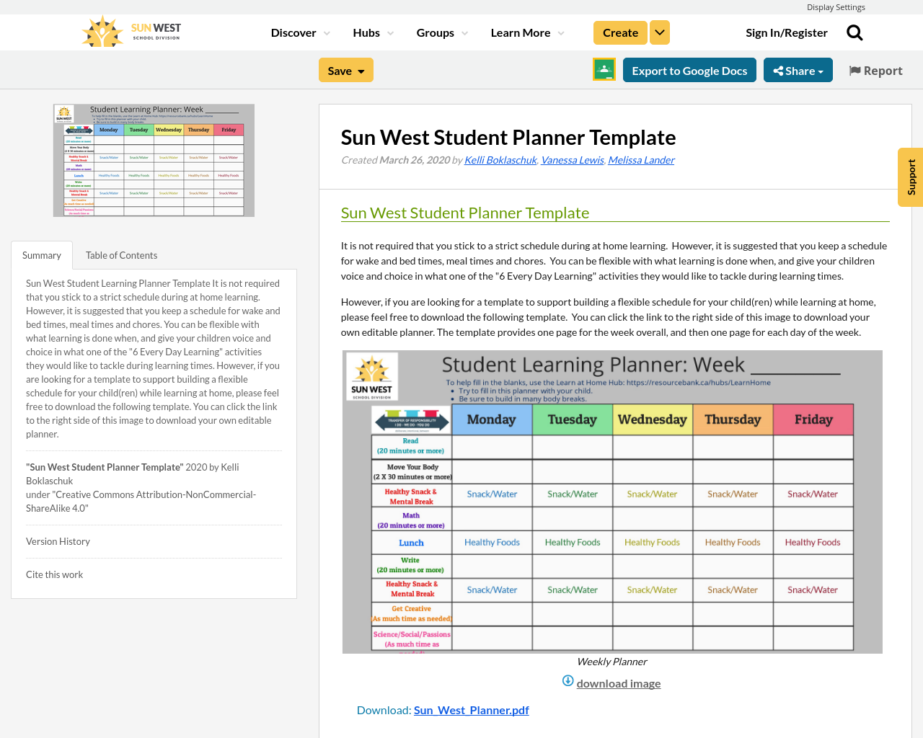Open author Kelli Boklaschuk's profile
The width and height of the screenshot is (923, 738).
coord(500,159)
